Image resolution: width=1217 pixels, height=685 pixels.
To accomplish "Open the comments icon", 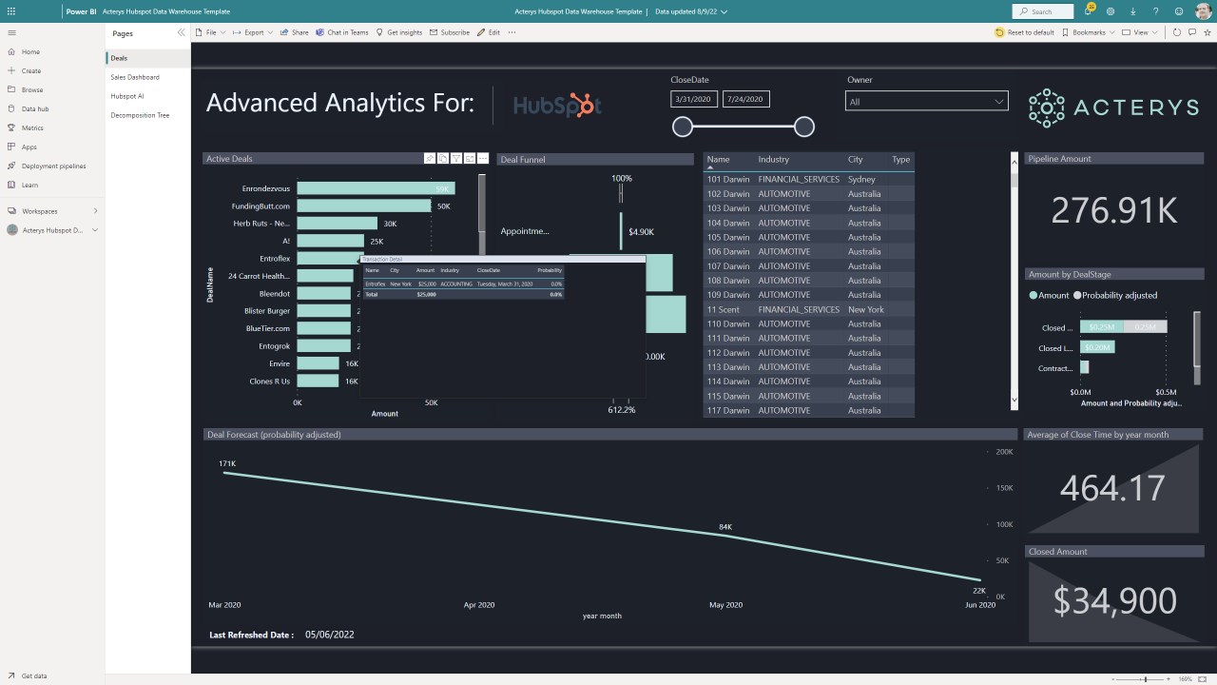I will [1191, 32].
